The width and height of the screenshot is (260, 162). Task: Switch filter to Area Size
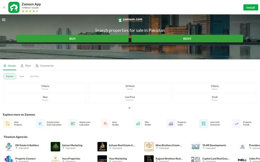point(35,76)
